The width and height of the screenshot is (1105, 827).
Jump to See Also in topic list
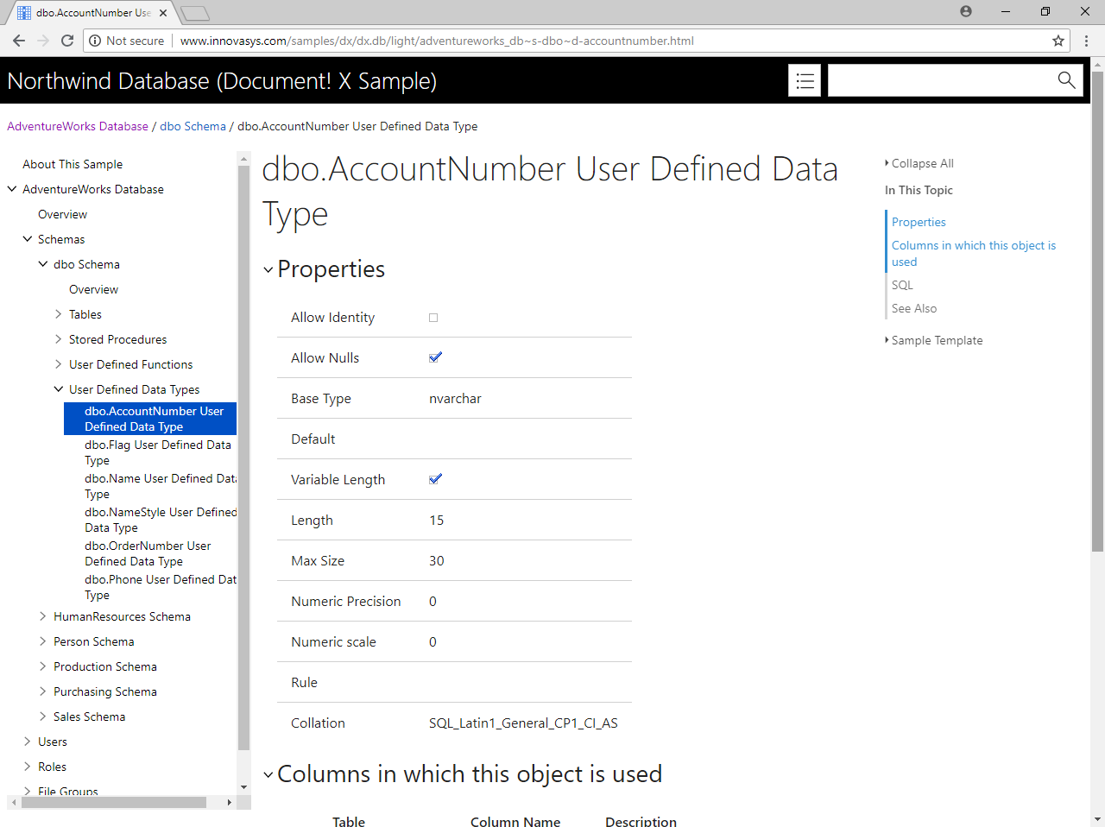[x=914, y=308]
